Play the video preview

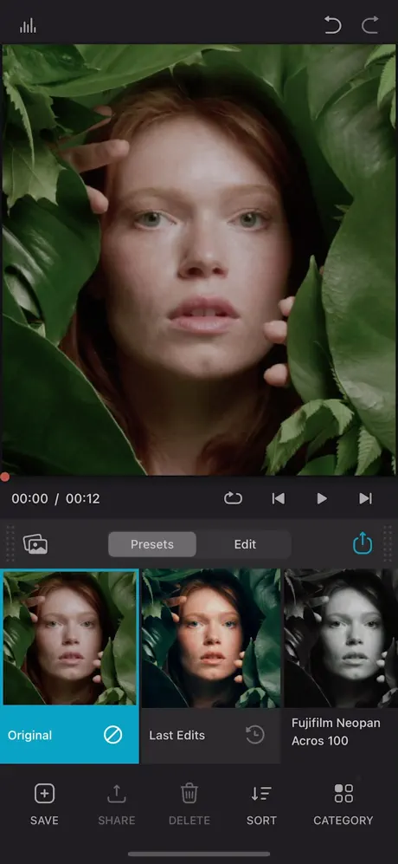(x=322, y=498)
